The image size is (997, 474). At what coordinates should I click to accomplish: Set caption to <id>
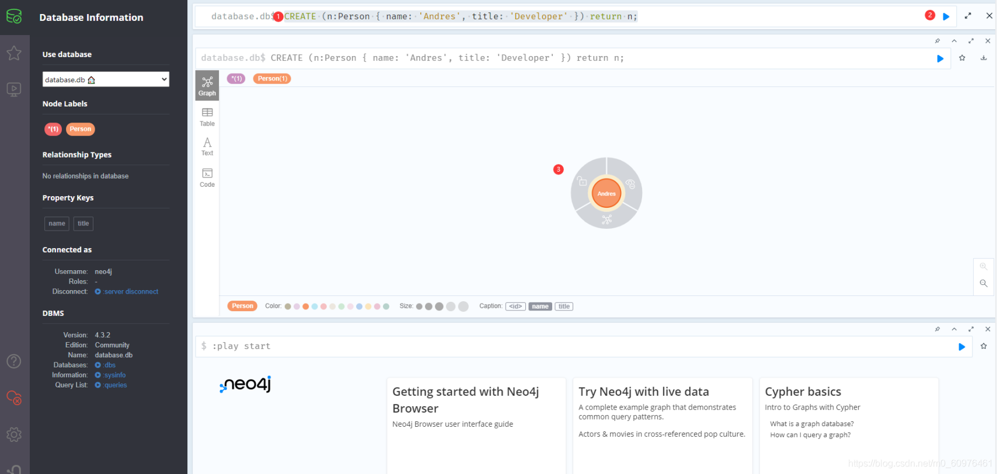(x=515, y=306)
